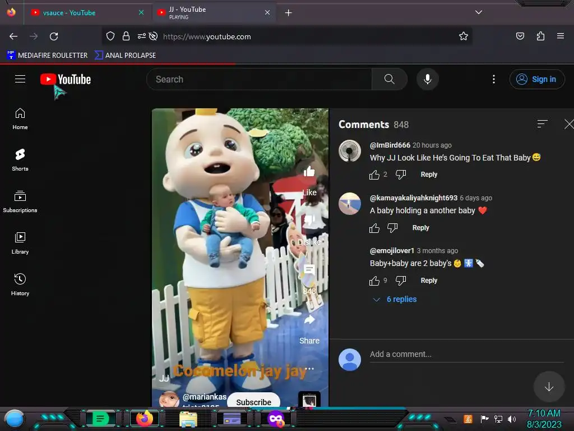This screenshot has height=431, width=574.
Task: Click the Sign in button
Action: coord(537,79)
